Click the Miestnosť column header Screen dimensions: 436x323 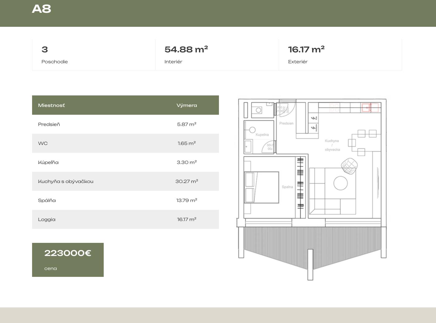[51, 105]
